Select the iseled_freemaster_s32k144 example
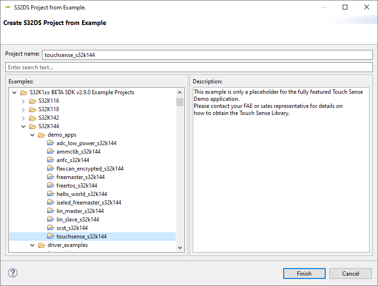The image size is (378, 286). (x=89, y=202)
